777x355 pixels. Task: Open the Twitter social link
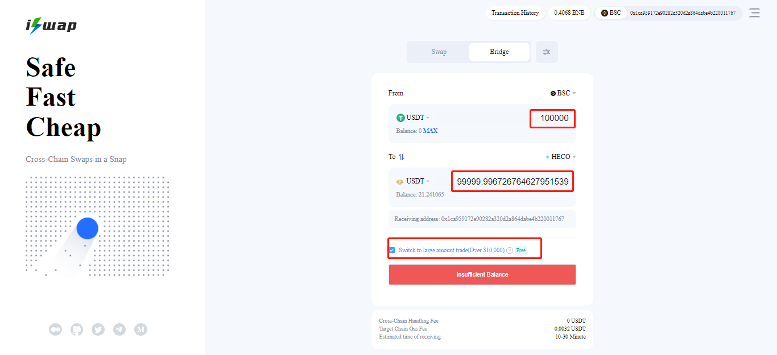[98, 329]
